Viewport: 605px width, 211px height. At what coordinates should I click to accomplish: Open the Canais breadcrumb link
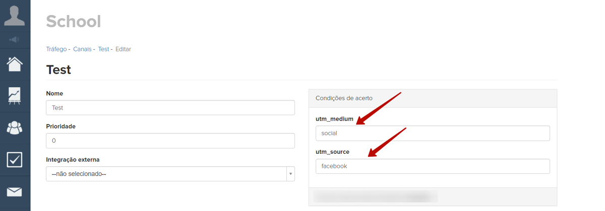[82, 49]
